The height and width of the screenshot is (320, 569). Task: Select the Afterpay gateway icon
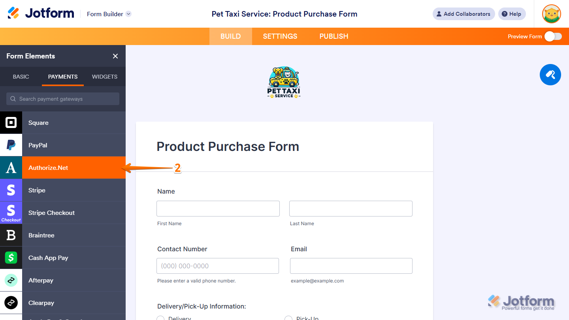(x=11, y=280)
